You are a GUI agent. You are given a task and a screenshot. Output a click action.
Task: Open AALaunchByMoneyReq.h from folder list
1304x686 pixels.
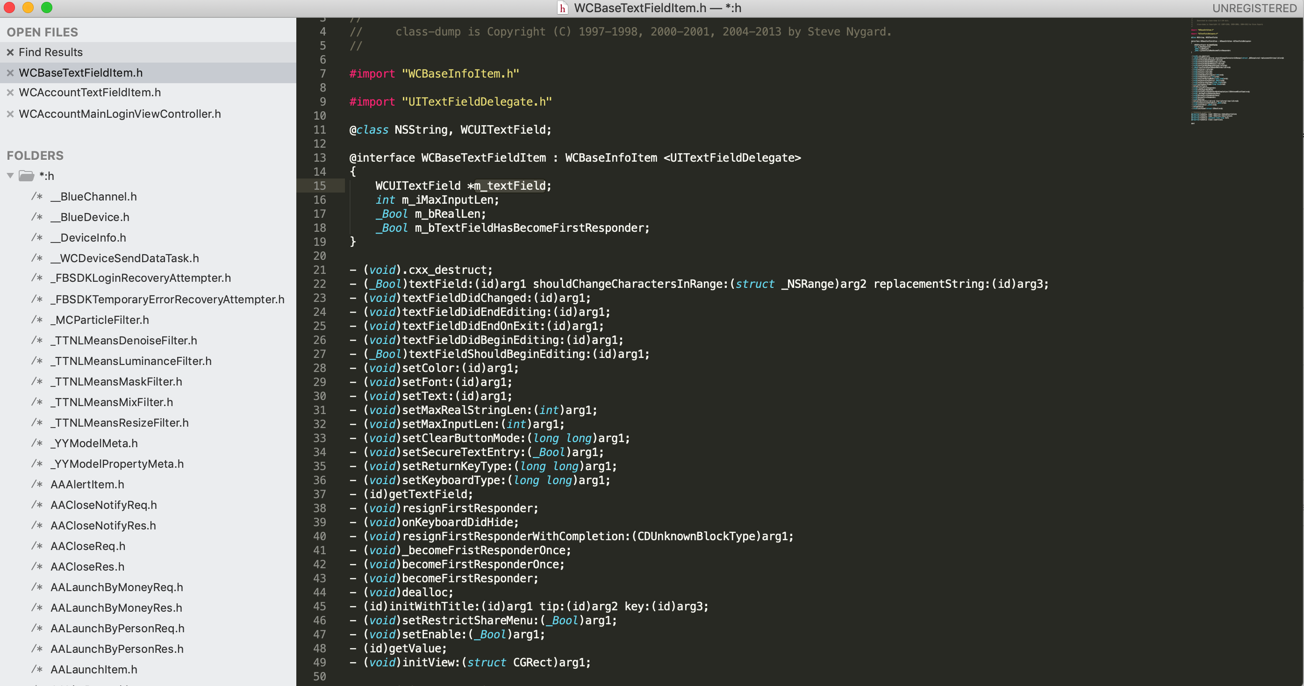pos(117,587)
